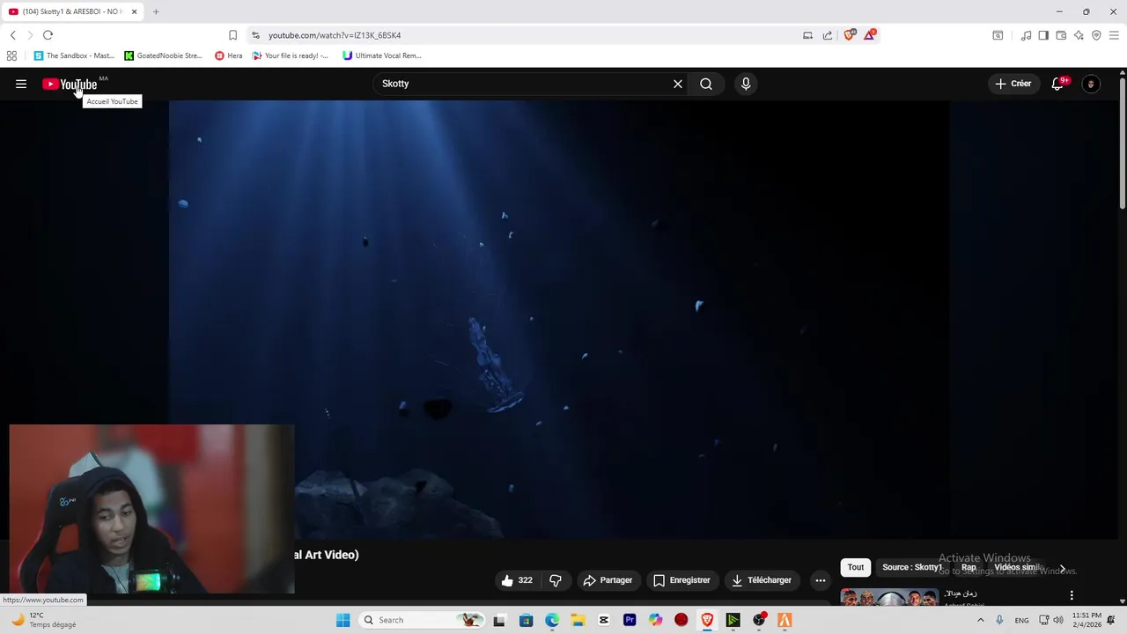Switch ENG input language in tray
The image size is (1127, 634).
pos(1021,620)
